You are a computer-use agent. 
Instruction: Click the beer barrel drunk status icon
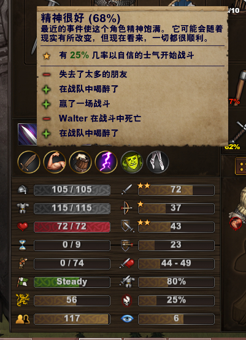80,162
